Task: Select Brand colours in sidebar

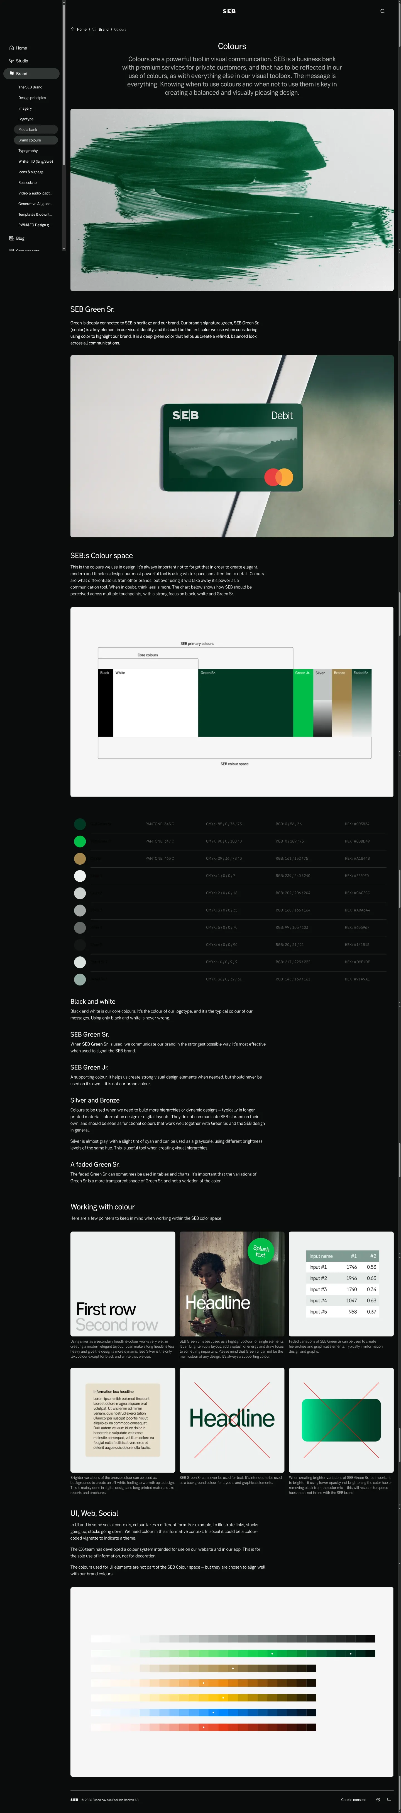Action: 30,140
